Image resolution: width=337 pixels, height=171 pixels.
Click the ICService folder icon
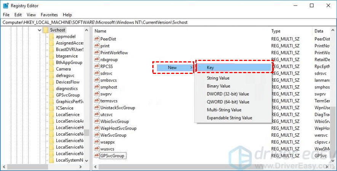tap(51, 108)
